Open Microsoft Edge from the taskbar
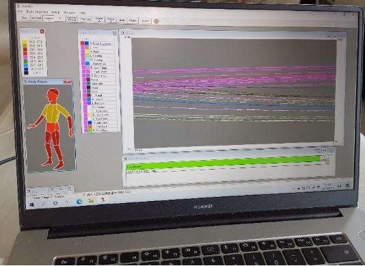This screenshot has width=365, height=266. point(79,202)
